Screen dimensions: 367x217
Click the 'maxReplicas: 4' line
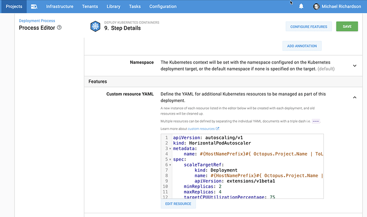[203, 192]
